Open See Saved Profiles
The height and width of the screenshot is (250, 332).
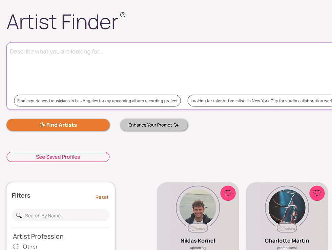pyautogui.click(x=58, y=157)
